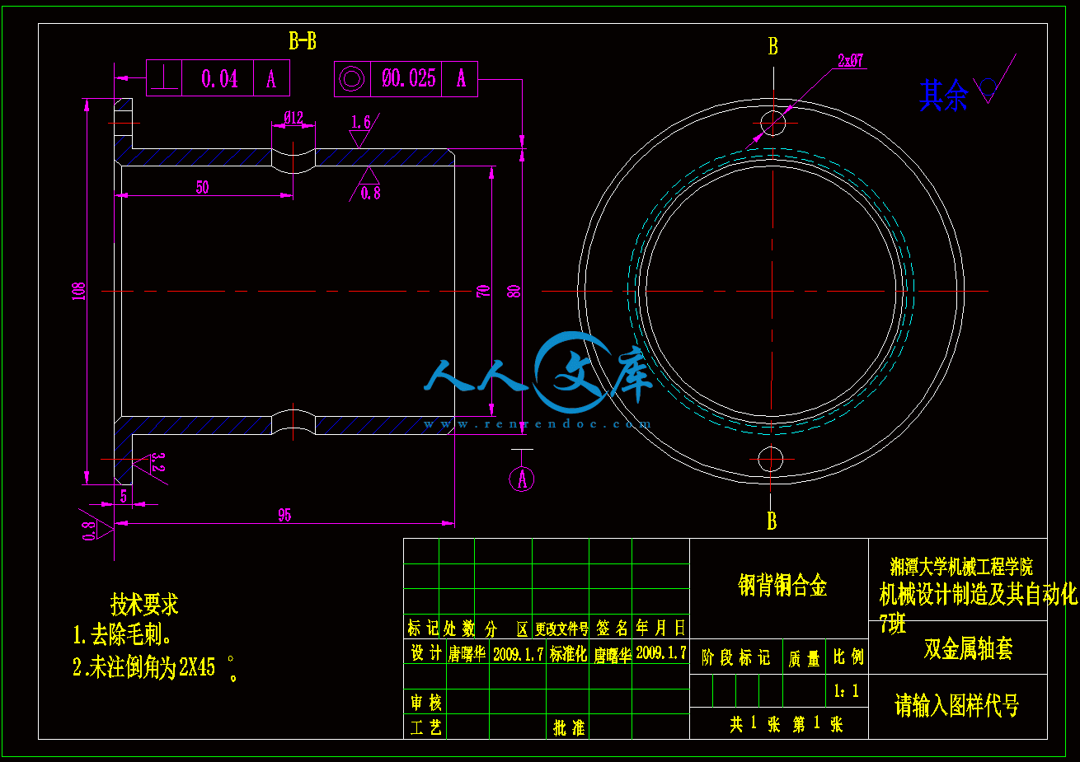Select the 设计 row label
Screen dimensions: 1080x762
click(x=426, y=652)
